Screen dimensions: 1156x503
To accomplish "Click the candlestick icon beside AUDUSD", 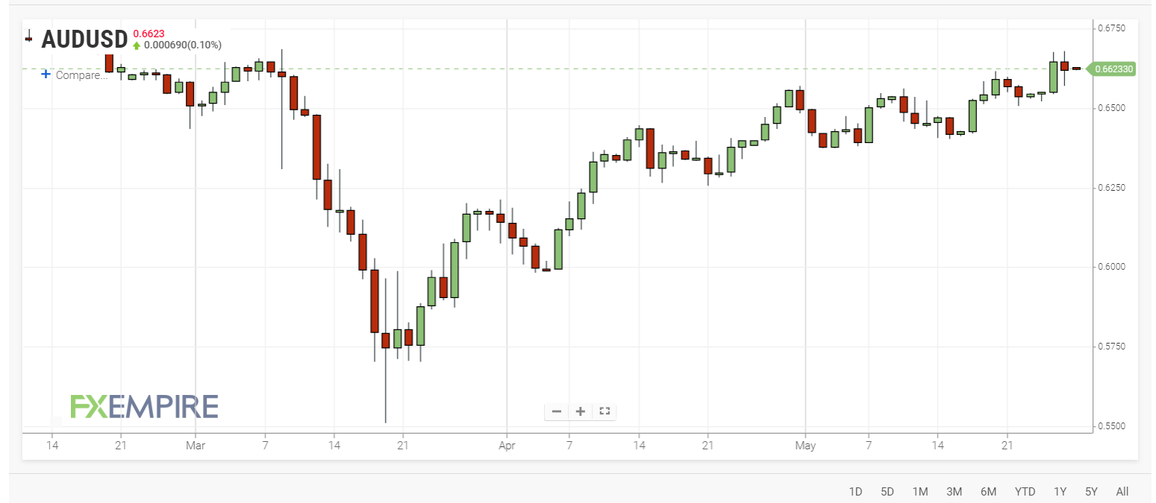I will point(28,37).
